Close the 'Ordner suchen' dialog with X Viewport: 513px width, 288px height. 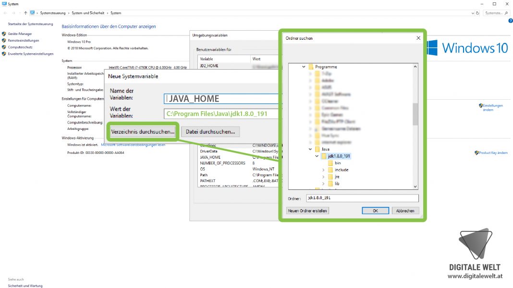418,38
